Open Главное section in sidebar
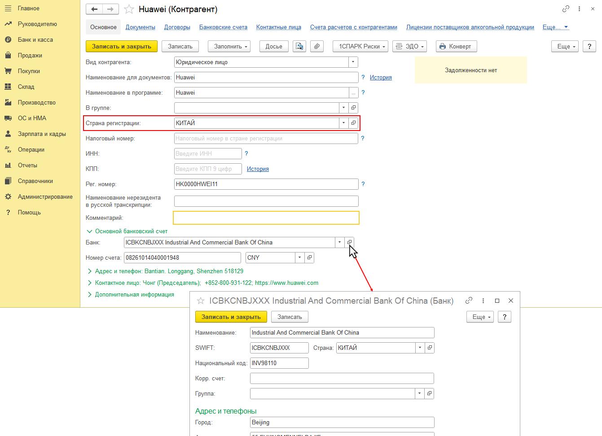The width and height of the screenshot is (602, 436). [x=29, y=9]
